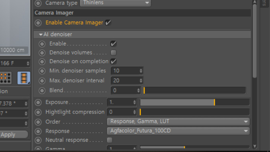
Task: Click the Exposure stepper arrows
Action: 134,102
